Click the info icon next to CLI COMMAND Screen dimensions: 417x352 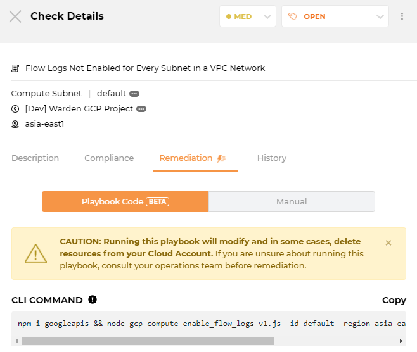point(93,299)
